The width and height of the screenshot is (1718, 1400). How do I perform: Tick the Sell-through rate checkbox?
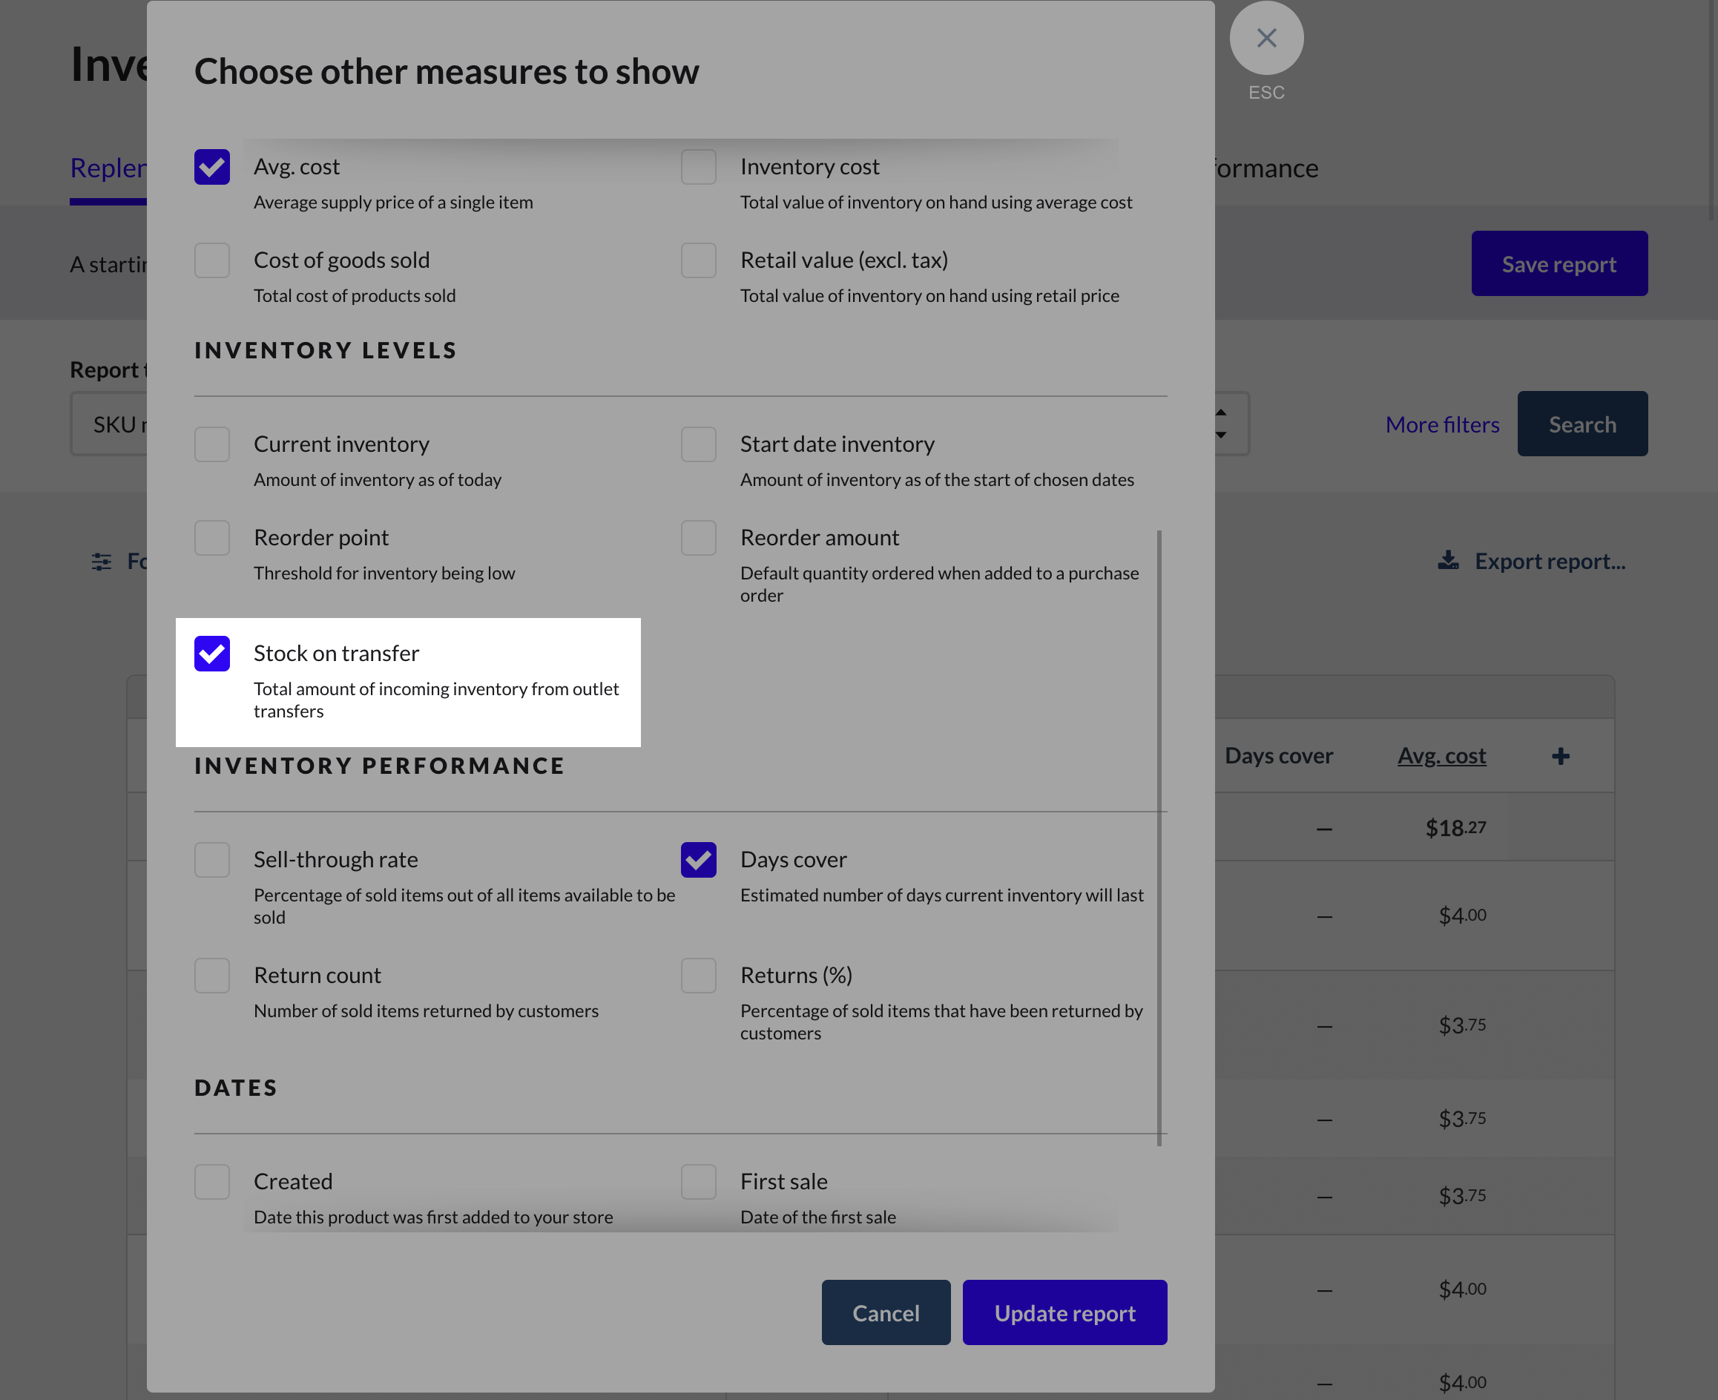212,860
